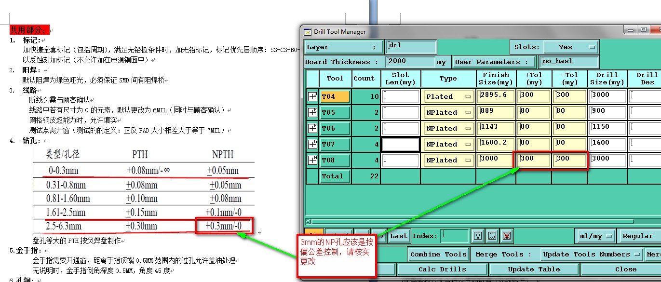Click the no_hasl user parameters field
This screenshot has width=661, height=282.
click(x=569, y=62)
